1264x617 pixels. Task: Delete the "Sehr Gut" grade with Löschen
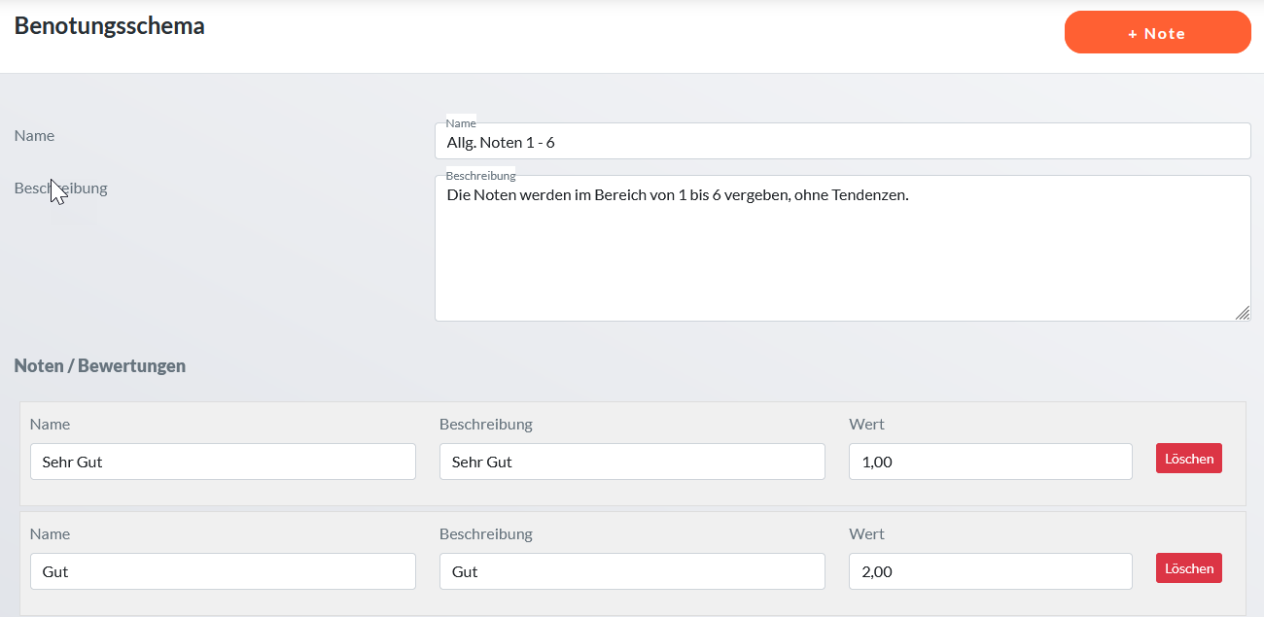point(1188,459)
